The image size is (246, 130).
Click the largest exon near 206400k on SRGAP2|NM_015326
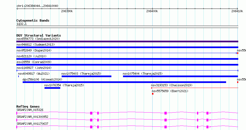[166, 113]
